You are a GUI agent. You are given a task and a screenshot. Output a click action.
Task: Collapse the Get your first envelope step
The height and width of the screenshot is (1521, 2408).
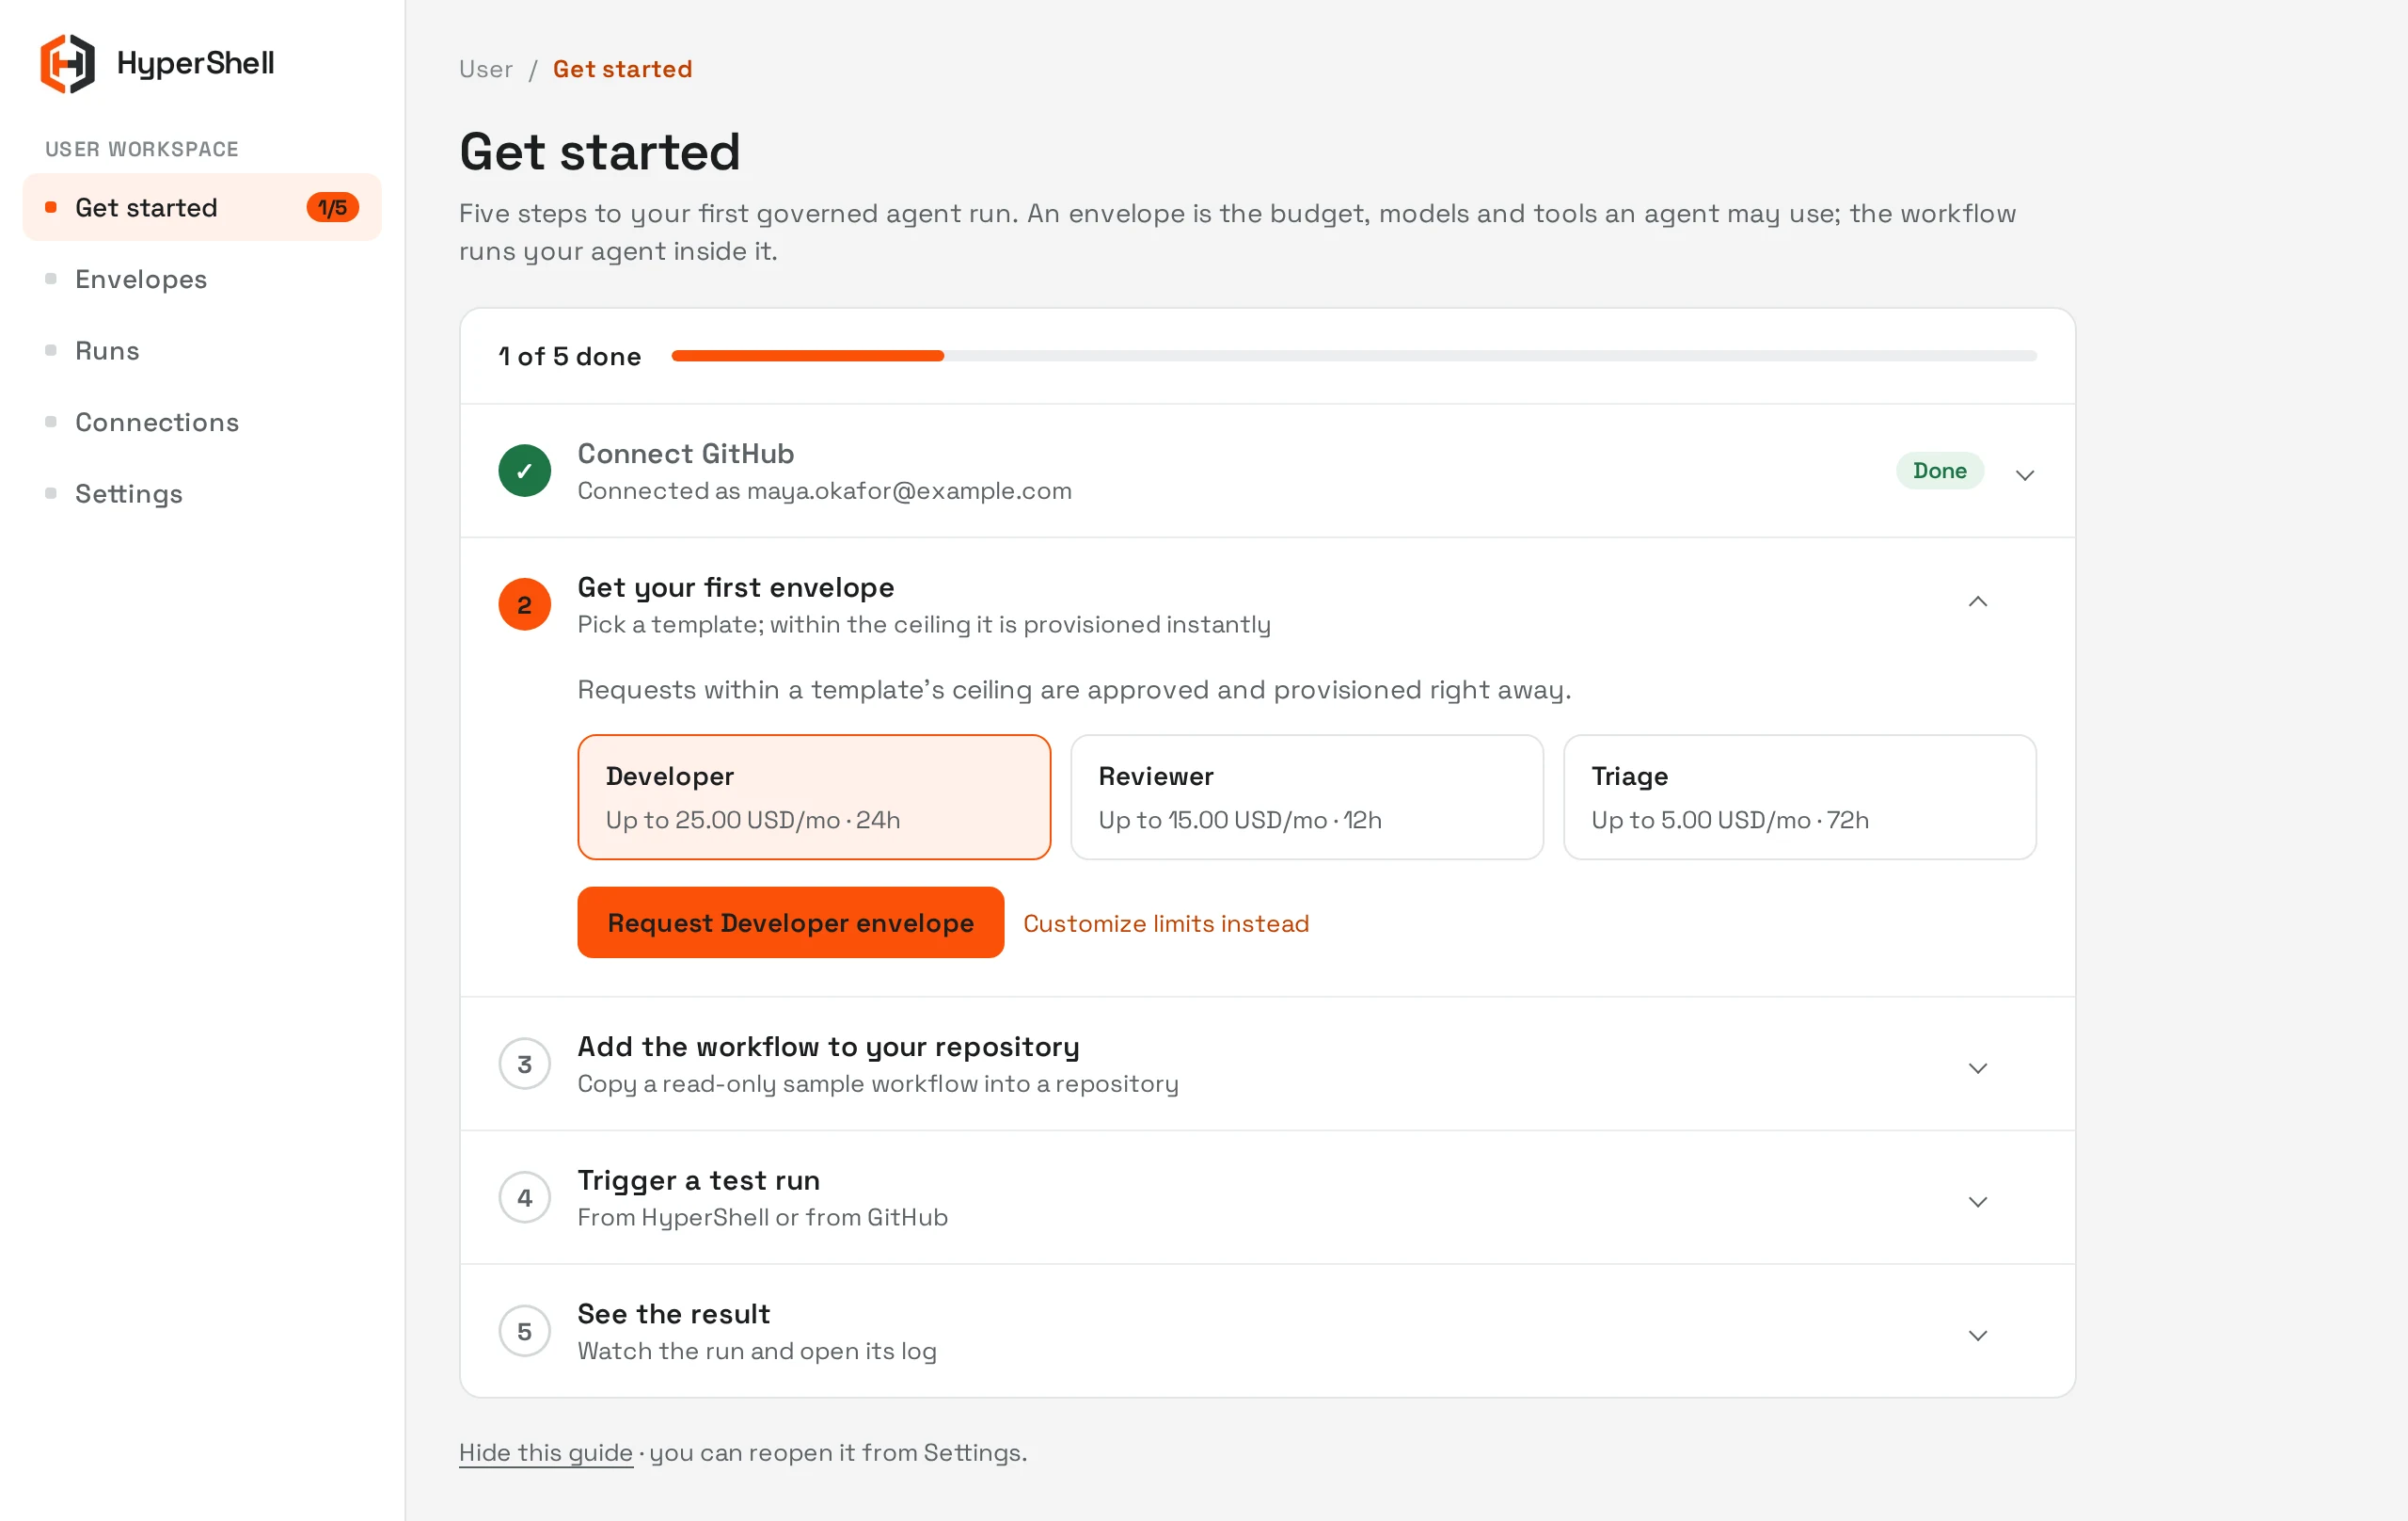[x=1978, y=601]
